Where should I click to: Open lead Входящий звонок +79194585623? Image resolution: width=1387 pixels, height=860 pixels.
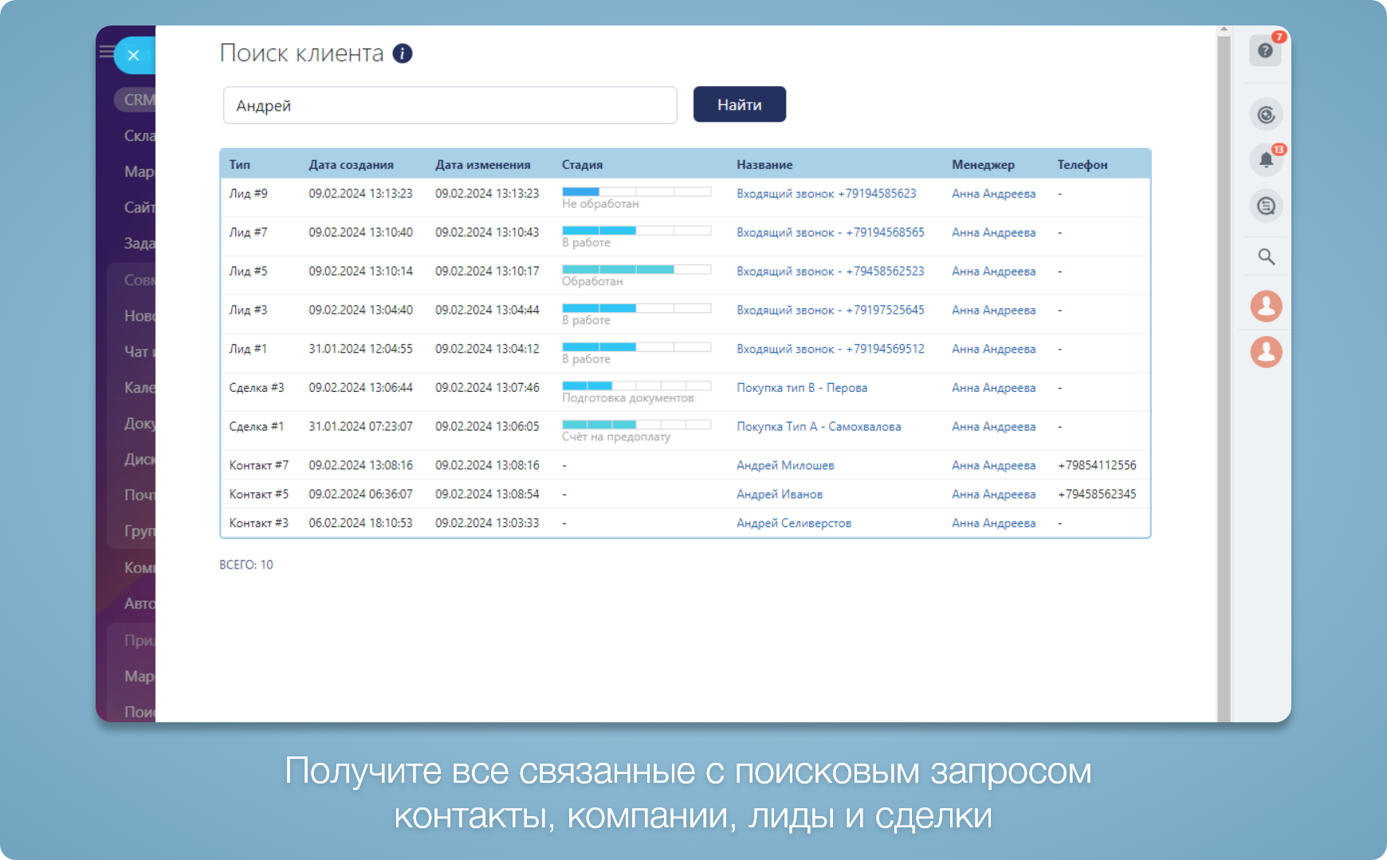tap(826, 193)
